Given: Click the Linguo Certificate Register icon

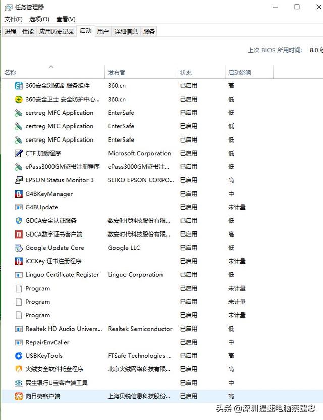Looking at the screenshot, I should pos(19,275).
